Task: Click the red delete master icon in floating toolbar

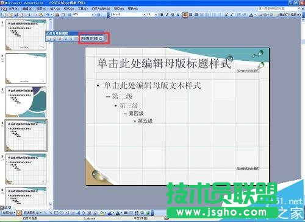Action: (x=60, y=38)
